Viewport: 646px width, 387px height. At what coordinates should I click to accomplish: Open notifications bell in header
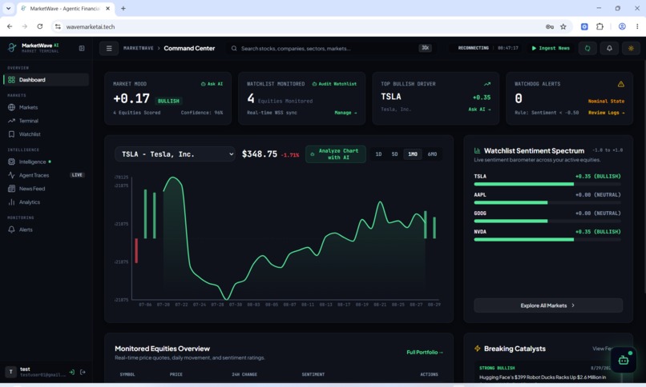[x=609, y=48]
